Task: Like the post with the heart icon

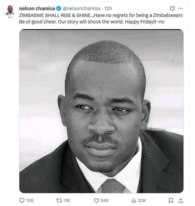Action: click(x=97, y=201)
